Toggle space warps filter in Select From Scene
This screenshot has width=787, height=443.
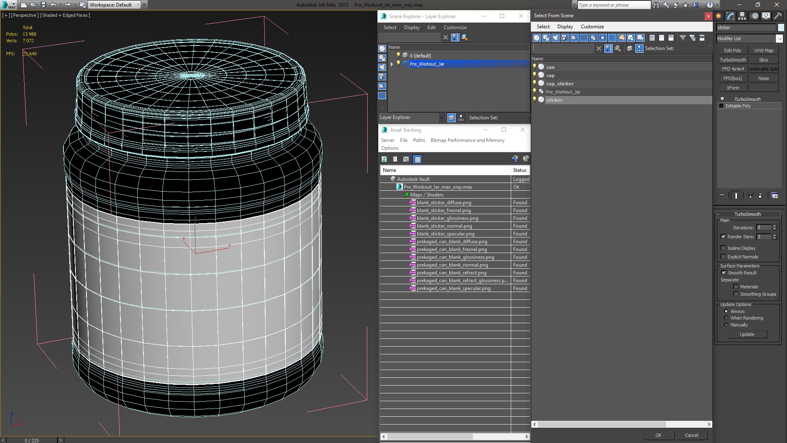584,38
